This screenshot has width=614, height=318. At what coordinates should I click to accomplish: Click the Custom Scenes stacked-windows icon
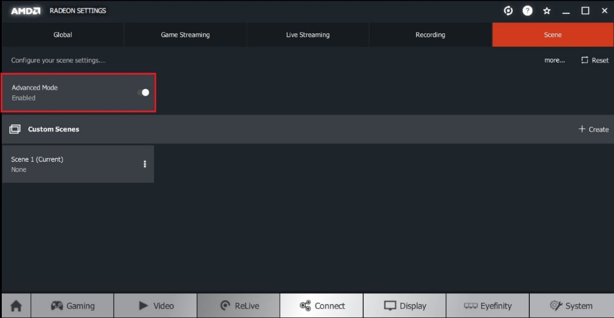[x=15, y=129]
